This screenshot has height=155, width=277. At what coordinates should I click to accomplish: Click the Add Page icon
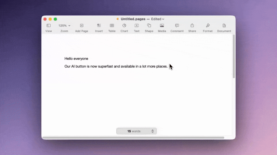pos(82,26)
